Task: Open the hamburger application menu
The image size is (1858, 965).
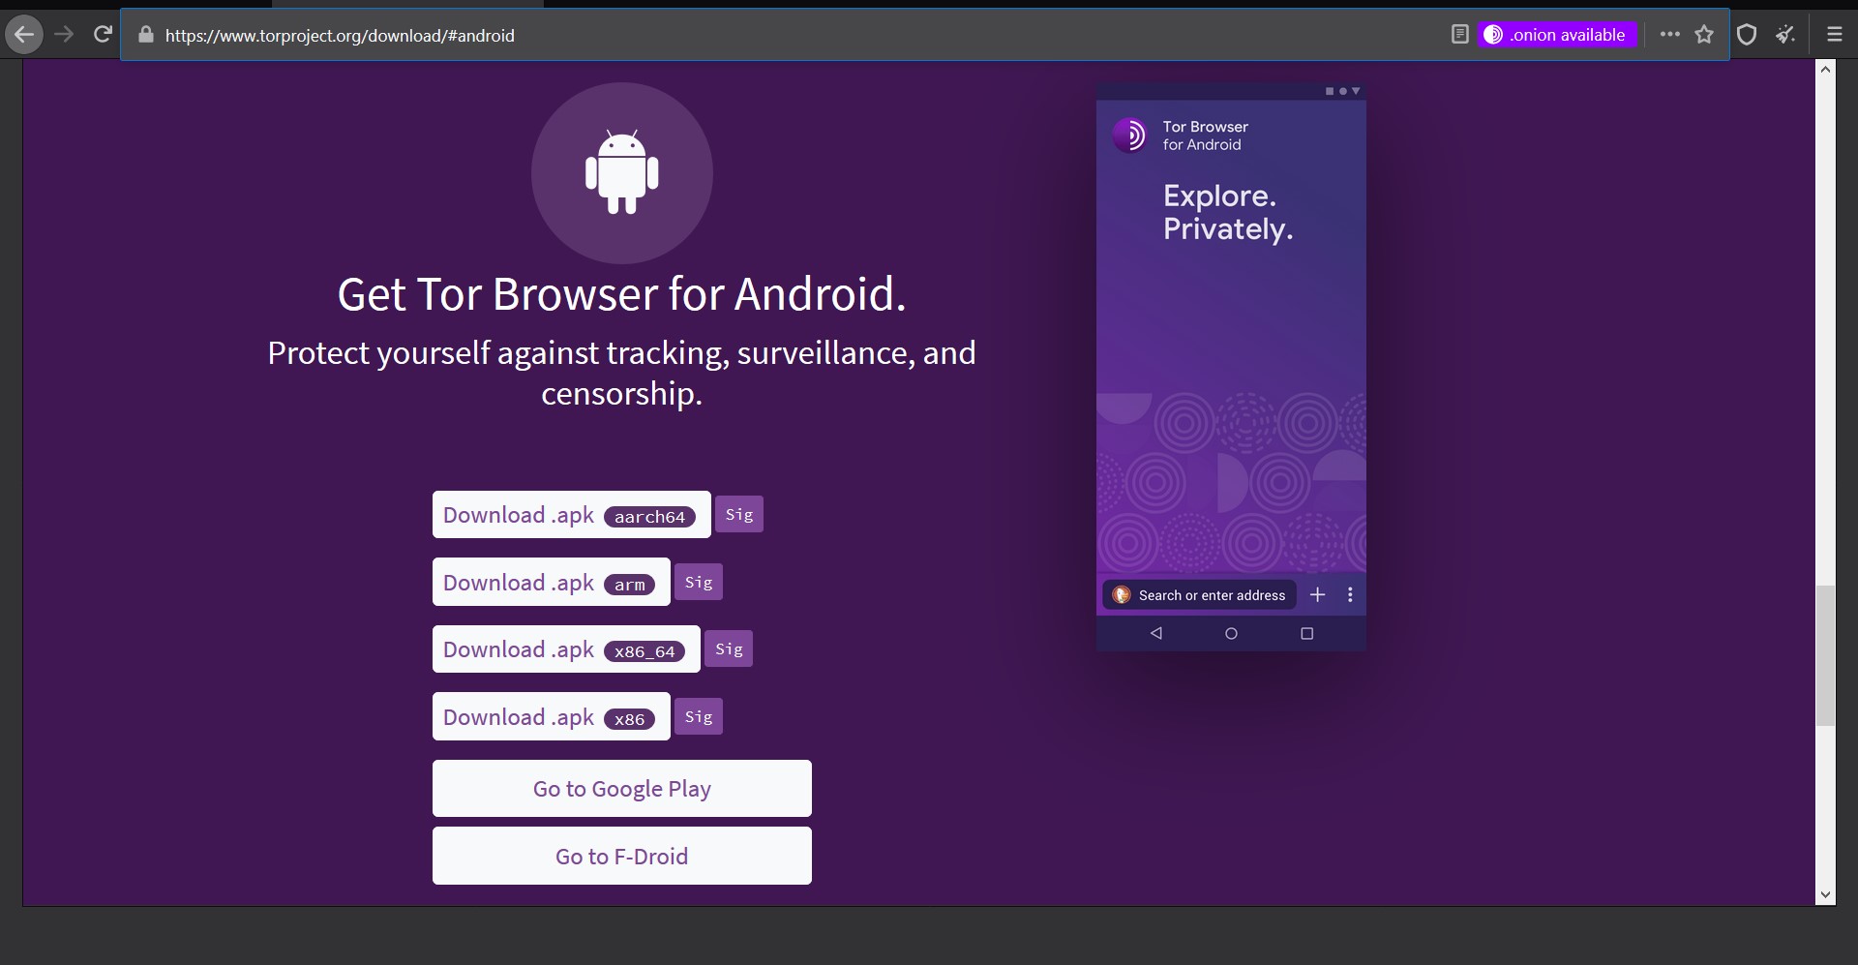Action: coord(1834,35)
